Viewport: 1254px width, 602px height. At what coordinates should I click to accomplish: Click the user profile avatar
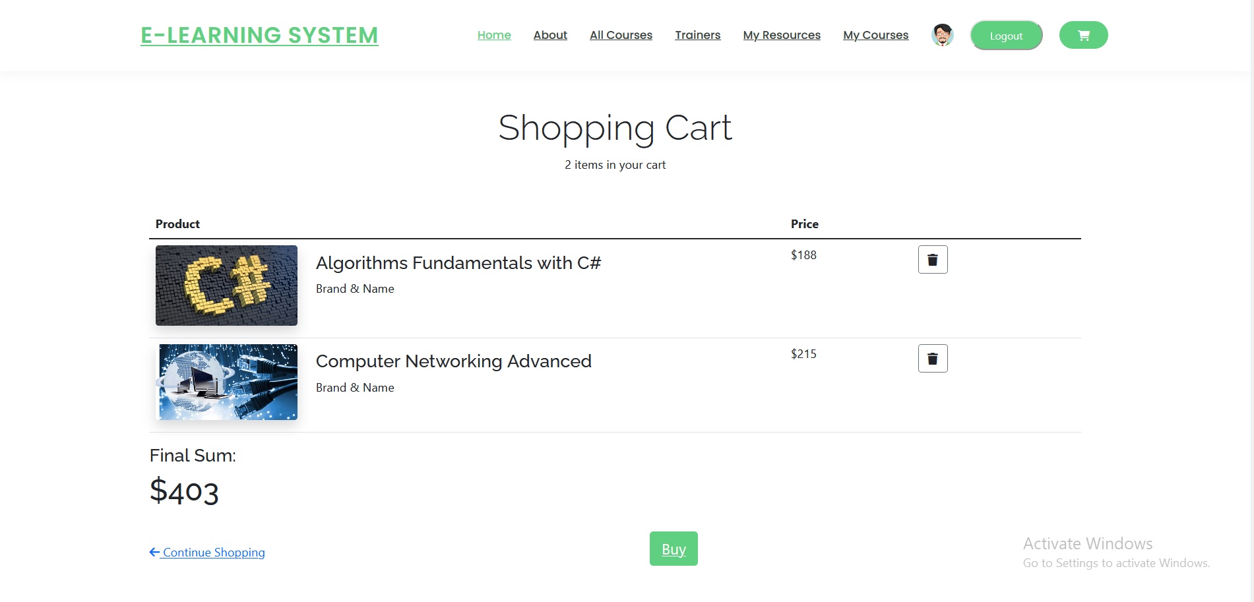click(942, 34)
